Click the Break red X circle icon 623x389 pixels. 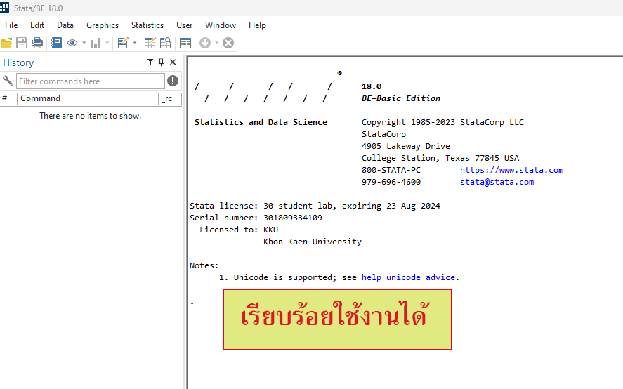tap(228, 43)
